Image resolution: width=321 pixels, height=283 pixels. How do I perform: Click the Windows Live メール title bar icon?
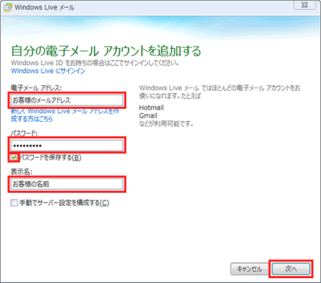(8, 8)
